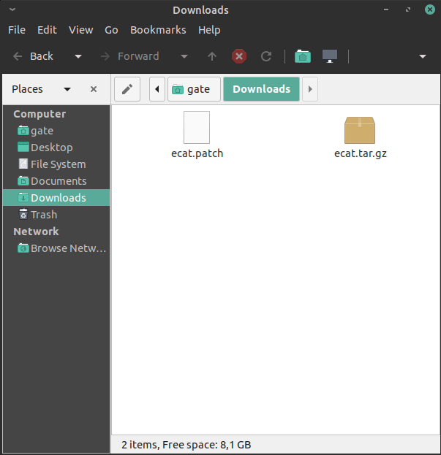Close the Places sidebar
Screen dimensions: 441x455
(94, 89)
